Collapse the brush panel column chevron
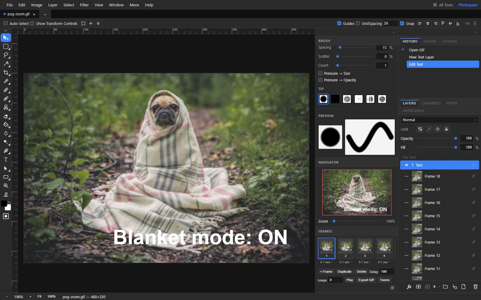Screen dimensions: 481x300 click(394, 32)
